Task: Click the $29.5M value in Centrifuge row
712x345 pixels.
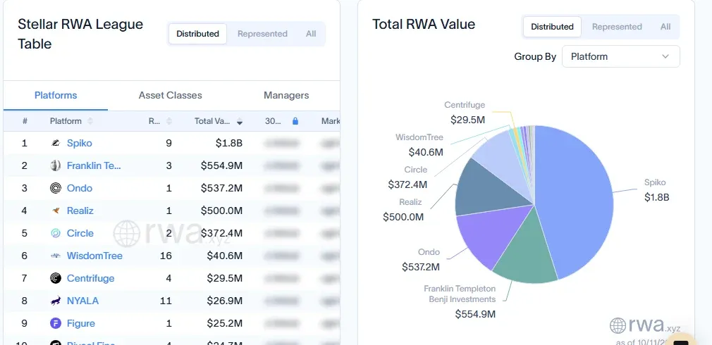Action: pyautogui.click(x=225, y=278)
